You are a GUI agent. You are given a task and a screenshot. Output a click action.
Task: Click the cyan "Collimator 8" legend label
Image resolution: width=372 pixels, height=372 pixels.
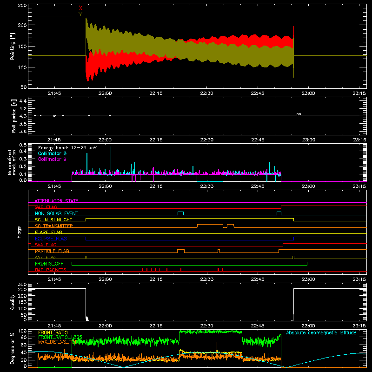[x=52, y=153]
